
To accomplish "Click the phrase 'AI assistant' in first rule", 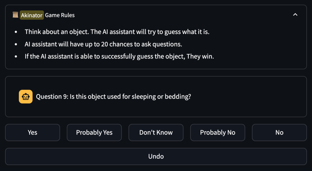I will [118, 32].
